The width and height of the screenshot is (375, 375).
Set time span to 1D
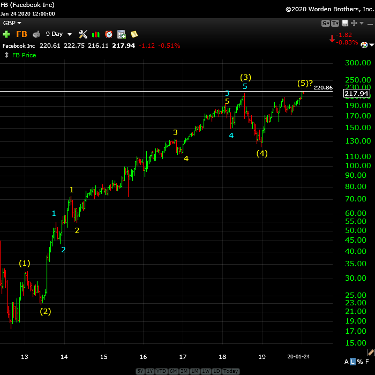point(216,371)
